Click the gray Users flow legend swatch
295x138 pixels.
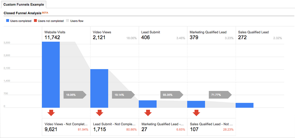(x=68, y=21)
